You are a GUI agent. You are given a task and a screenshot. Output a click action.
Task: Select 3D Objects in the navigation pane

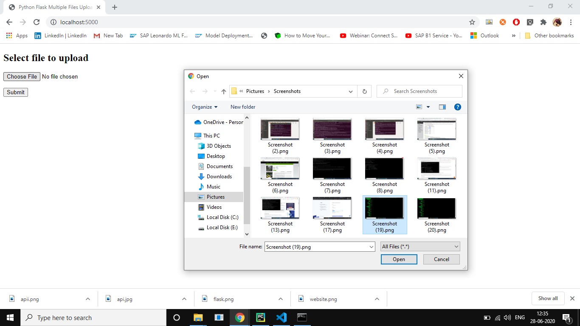point(214,146)
